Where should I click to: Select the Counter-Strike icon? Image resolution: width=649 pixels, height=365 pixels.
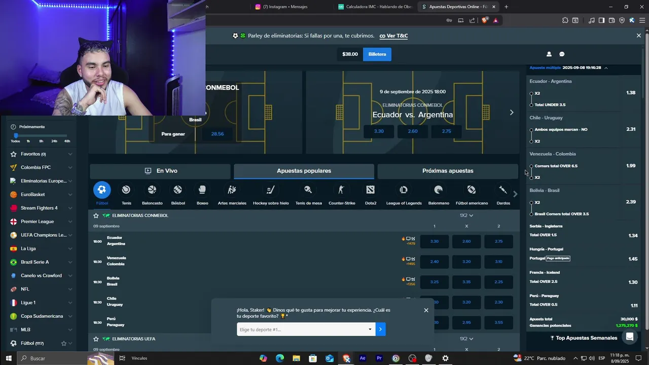click(341, 190)
